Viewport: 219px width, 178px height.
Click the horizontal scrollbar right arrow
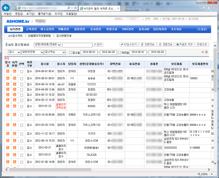pyautogui.click(x=209, y=170)
